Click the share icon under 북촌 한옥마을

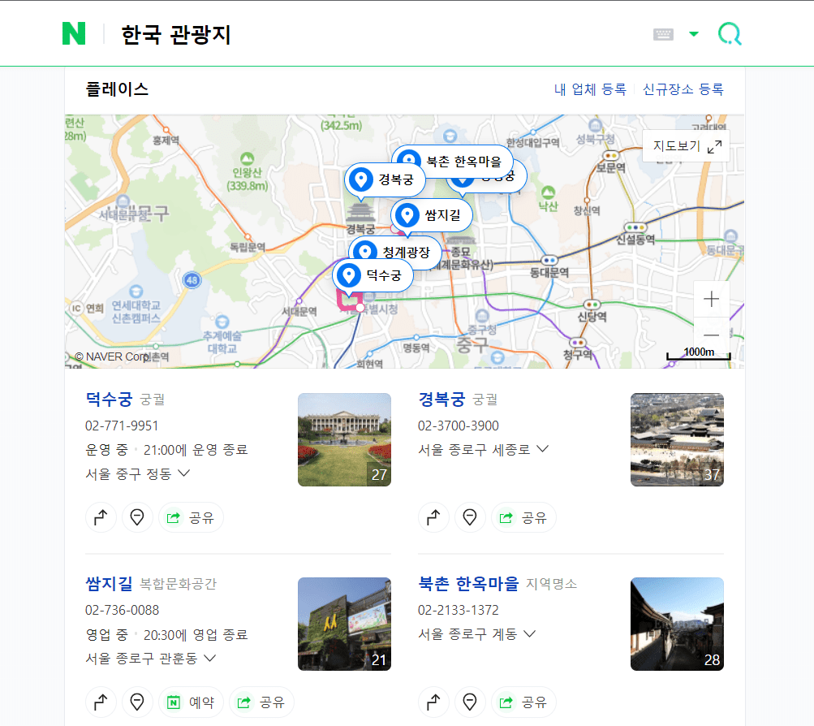coord(523,701)
